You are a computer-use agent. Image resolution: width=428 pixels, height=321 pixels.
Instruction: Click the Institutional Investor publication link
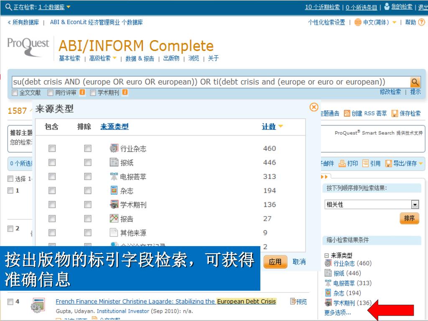(x=123, y=311)
